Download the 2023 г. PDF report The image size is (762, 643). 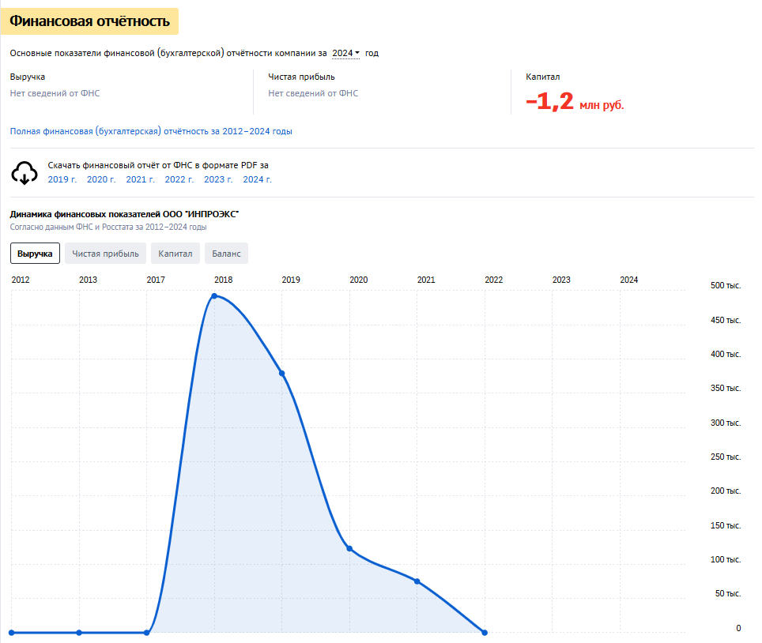point(218,179)
